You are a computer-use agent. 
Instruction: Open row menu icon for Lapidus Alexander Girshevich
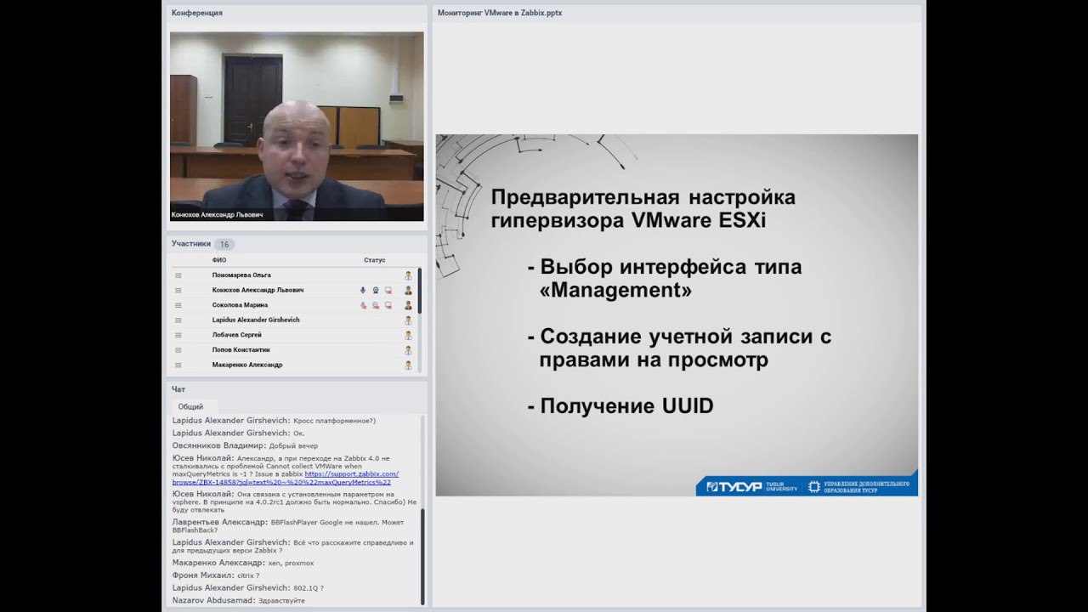coord(178,320)
